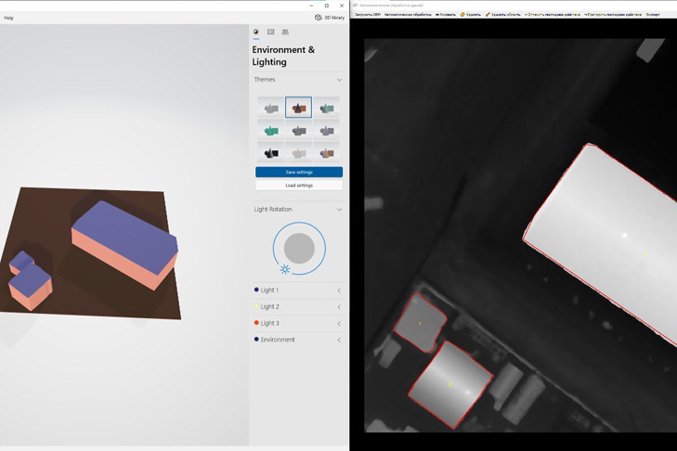Collapse the Themes section
677x451 pixels.
(339, 80)
